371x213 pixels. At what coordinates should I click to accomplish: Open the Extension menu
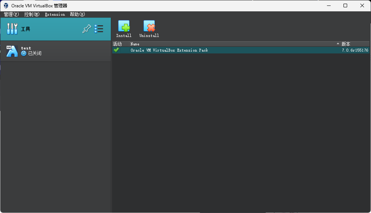click(x=55, y=14)
